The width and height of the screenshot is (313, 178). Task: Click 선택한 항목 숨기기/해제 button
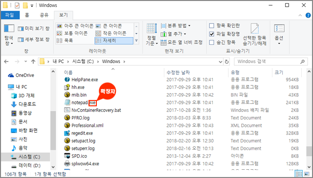pos(254,35)
